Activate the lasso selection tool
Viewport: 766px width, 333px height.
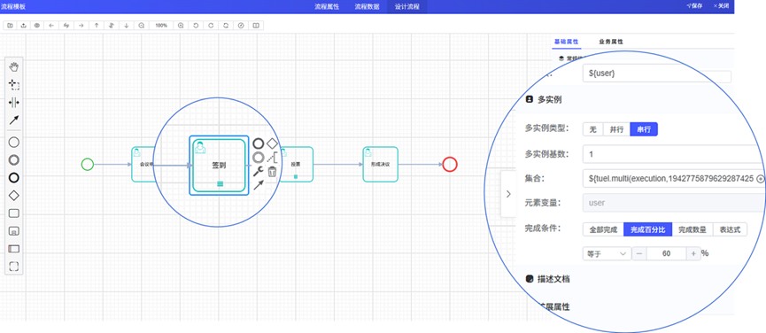coord(14,84)
